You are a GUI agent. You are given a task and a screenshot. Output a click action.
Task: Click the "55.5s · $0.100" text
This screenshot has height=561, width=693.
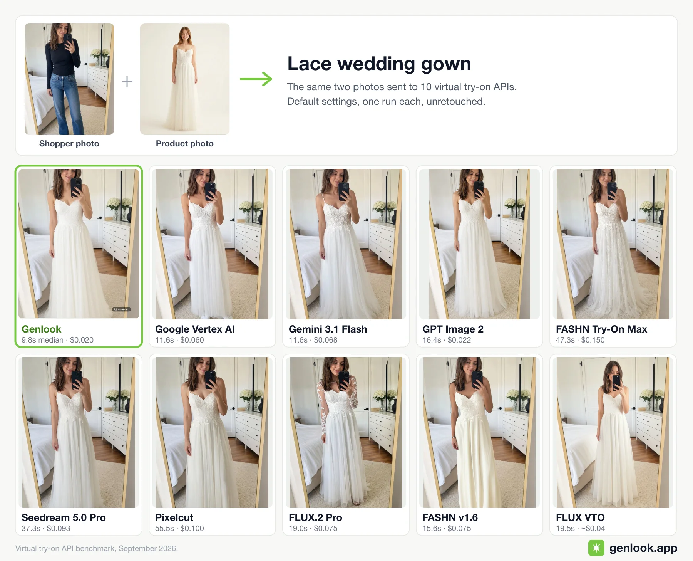click(x=179, y=528)
